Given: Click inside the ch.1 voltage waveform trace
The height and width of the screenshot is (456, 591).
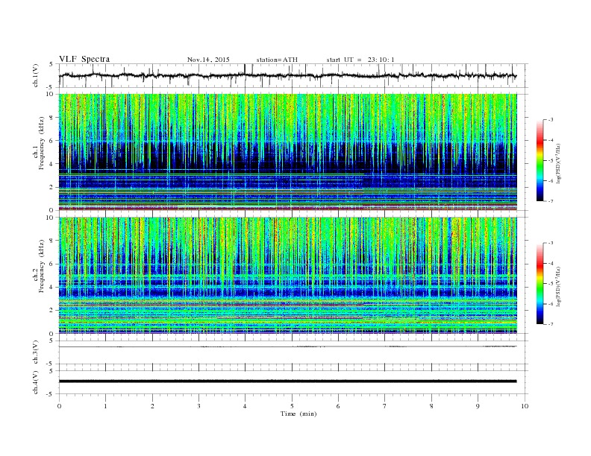Looking at the screenshot, I should (x=287, y=75).
